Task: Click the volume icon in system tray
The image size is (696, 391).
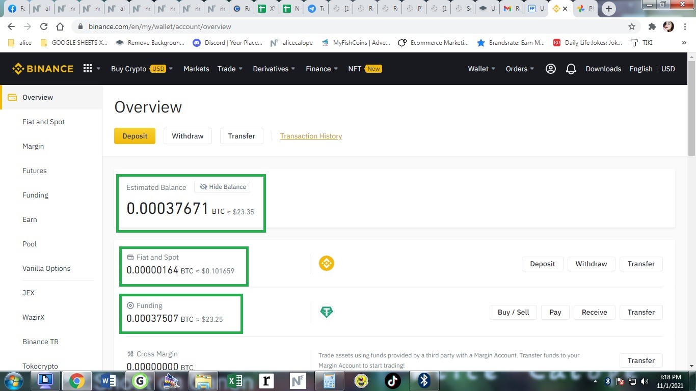Action: click(645, 381)
